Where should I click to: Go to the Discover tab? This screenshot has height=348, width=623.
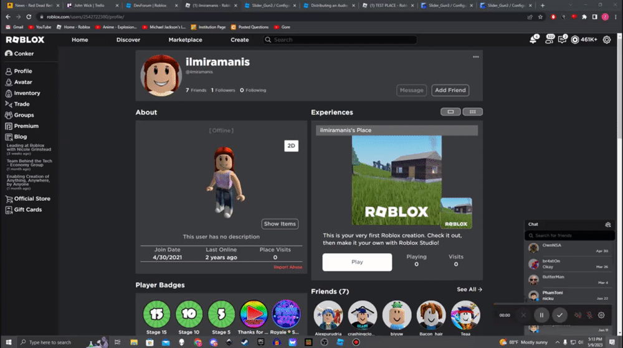point(128,40)
